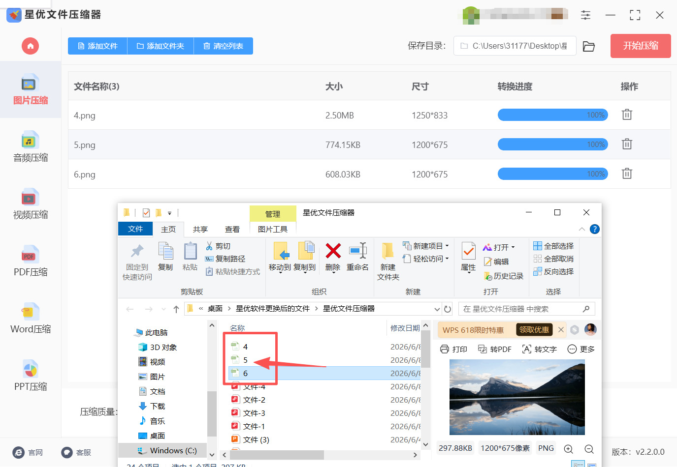677x467 pixels.
Task: Toggle the quick access properties checkbox
Action: [146, 213]
